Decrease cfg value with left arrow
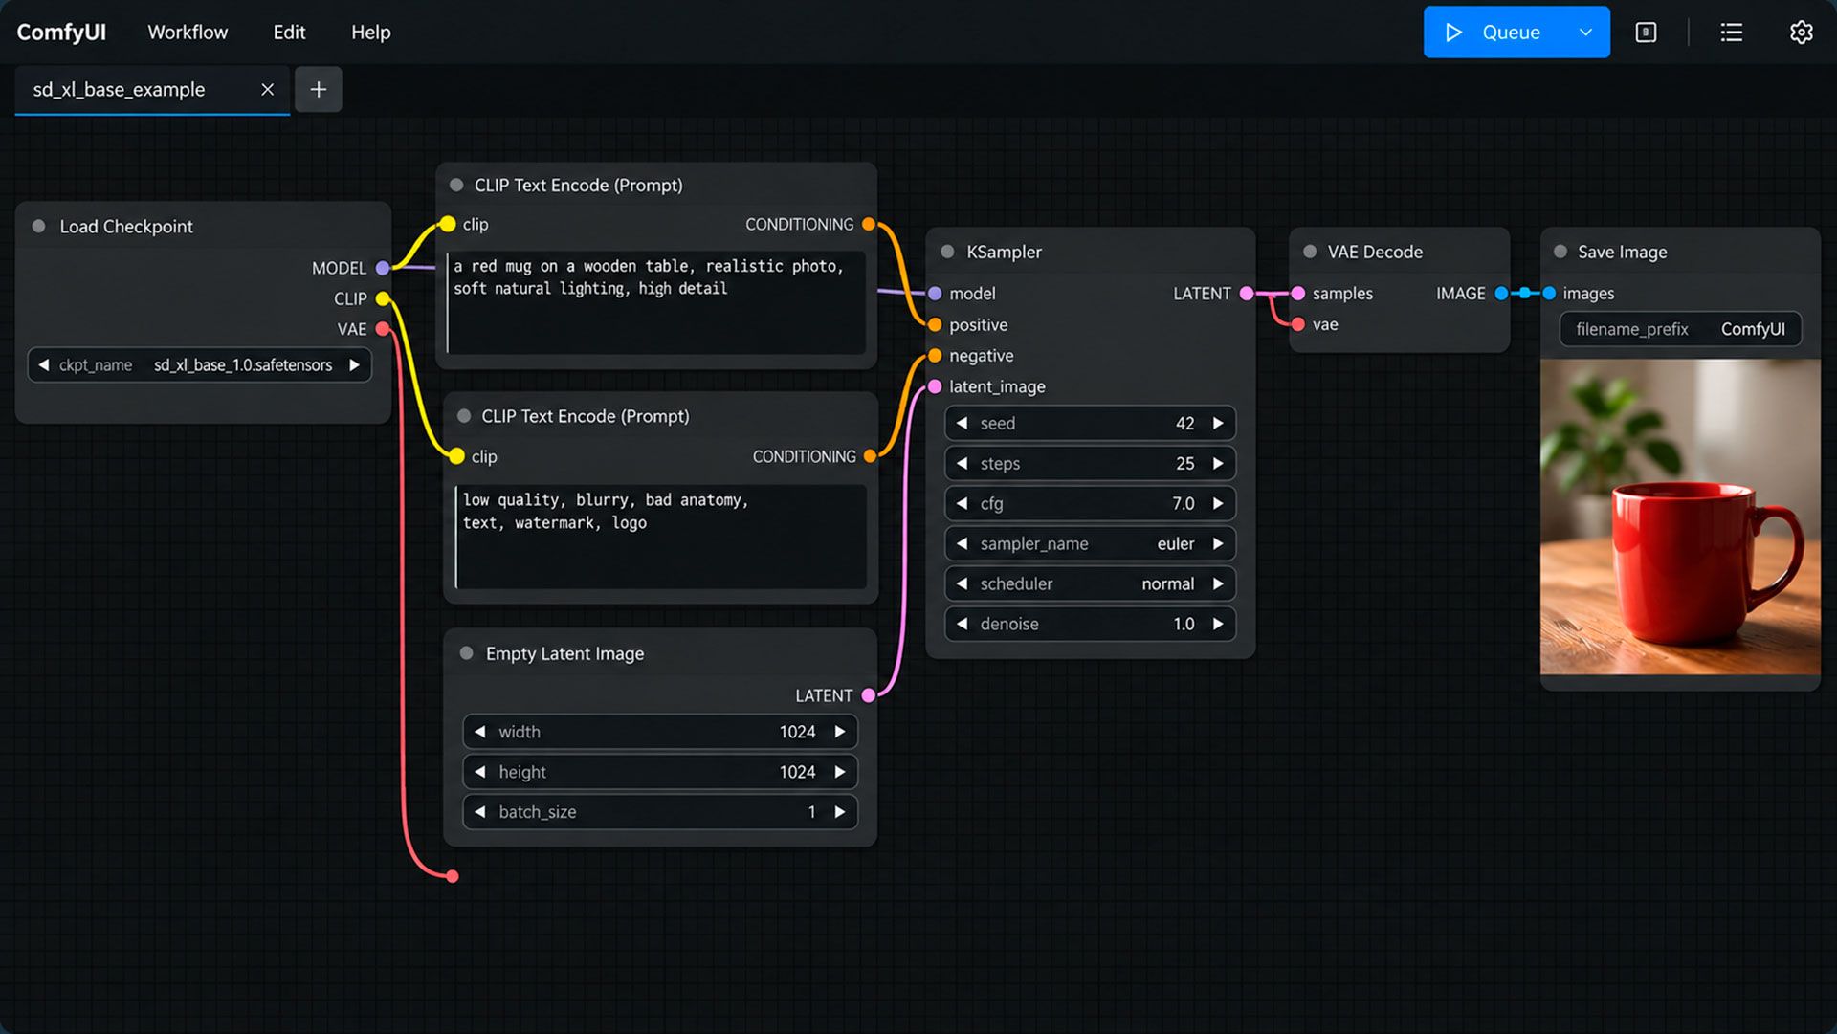 pos(962,503)
